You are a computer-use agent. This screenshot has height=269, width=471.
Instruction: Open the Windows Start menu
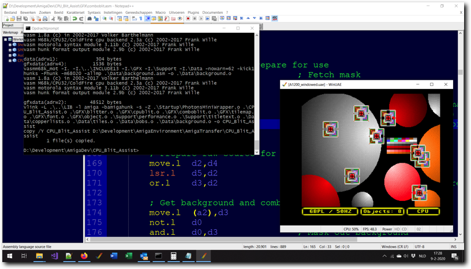10,256
